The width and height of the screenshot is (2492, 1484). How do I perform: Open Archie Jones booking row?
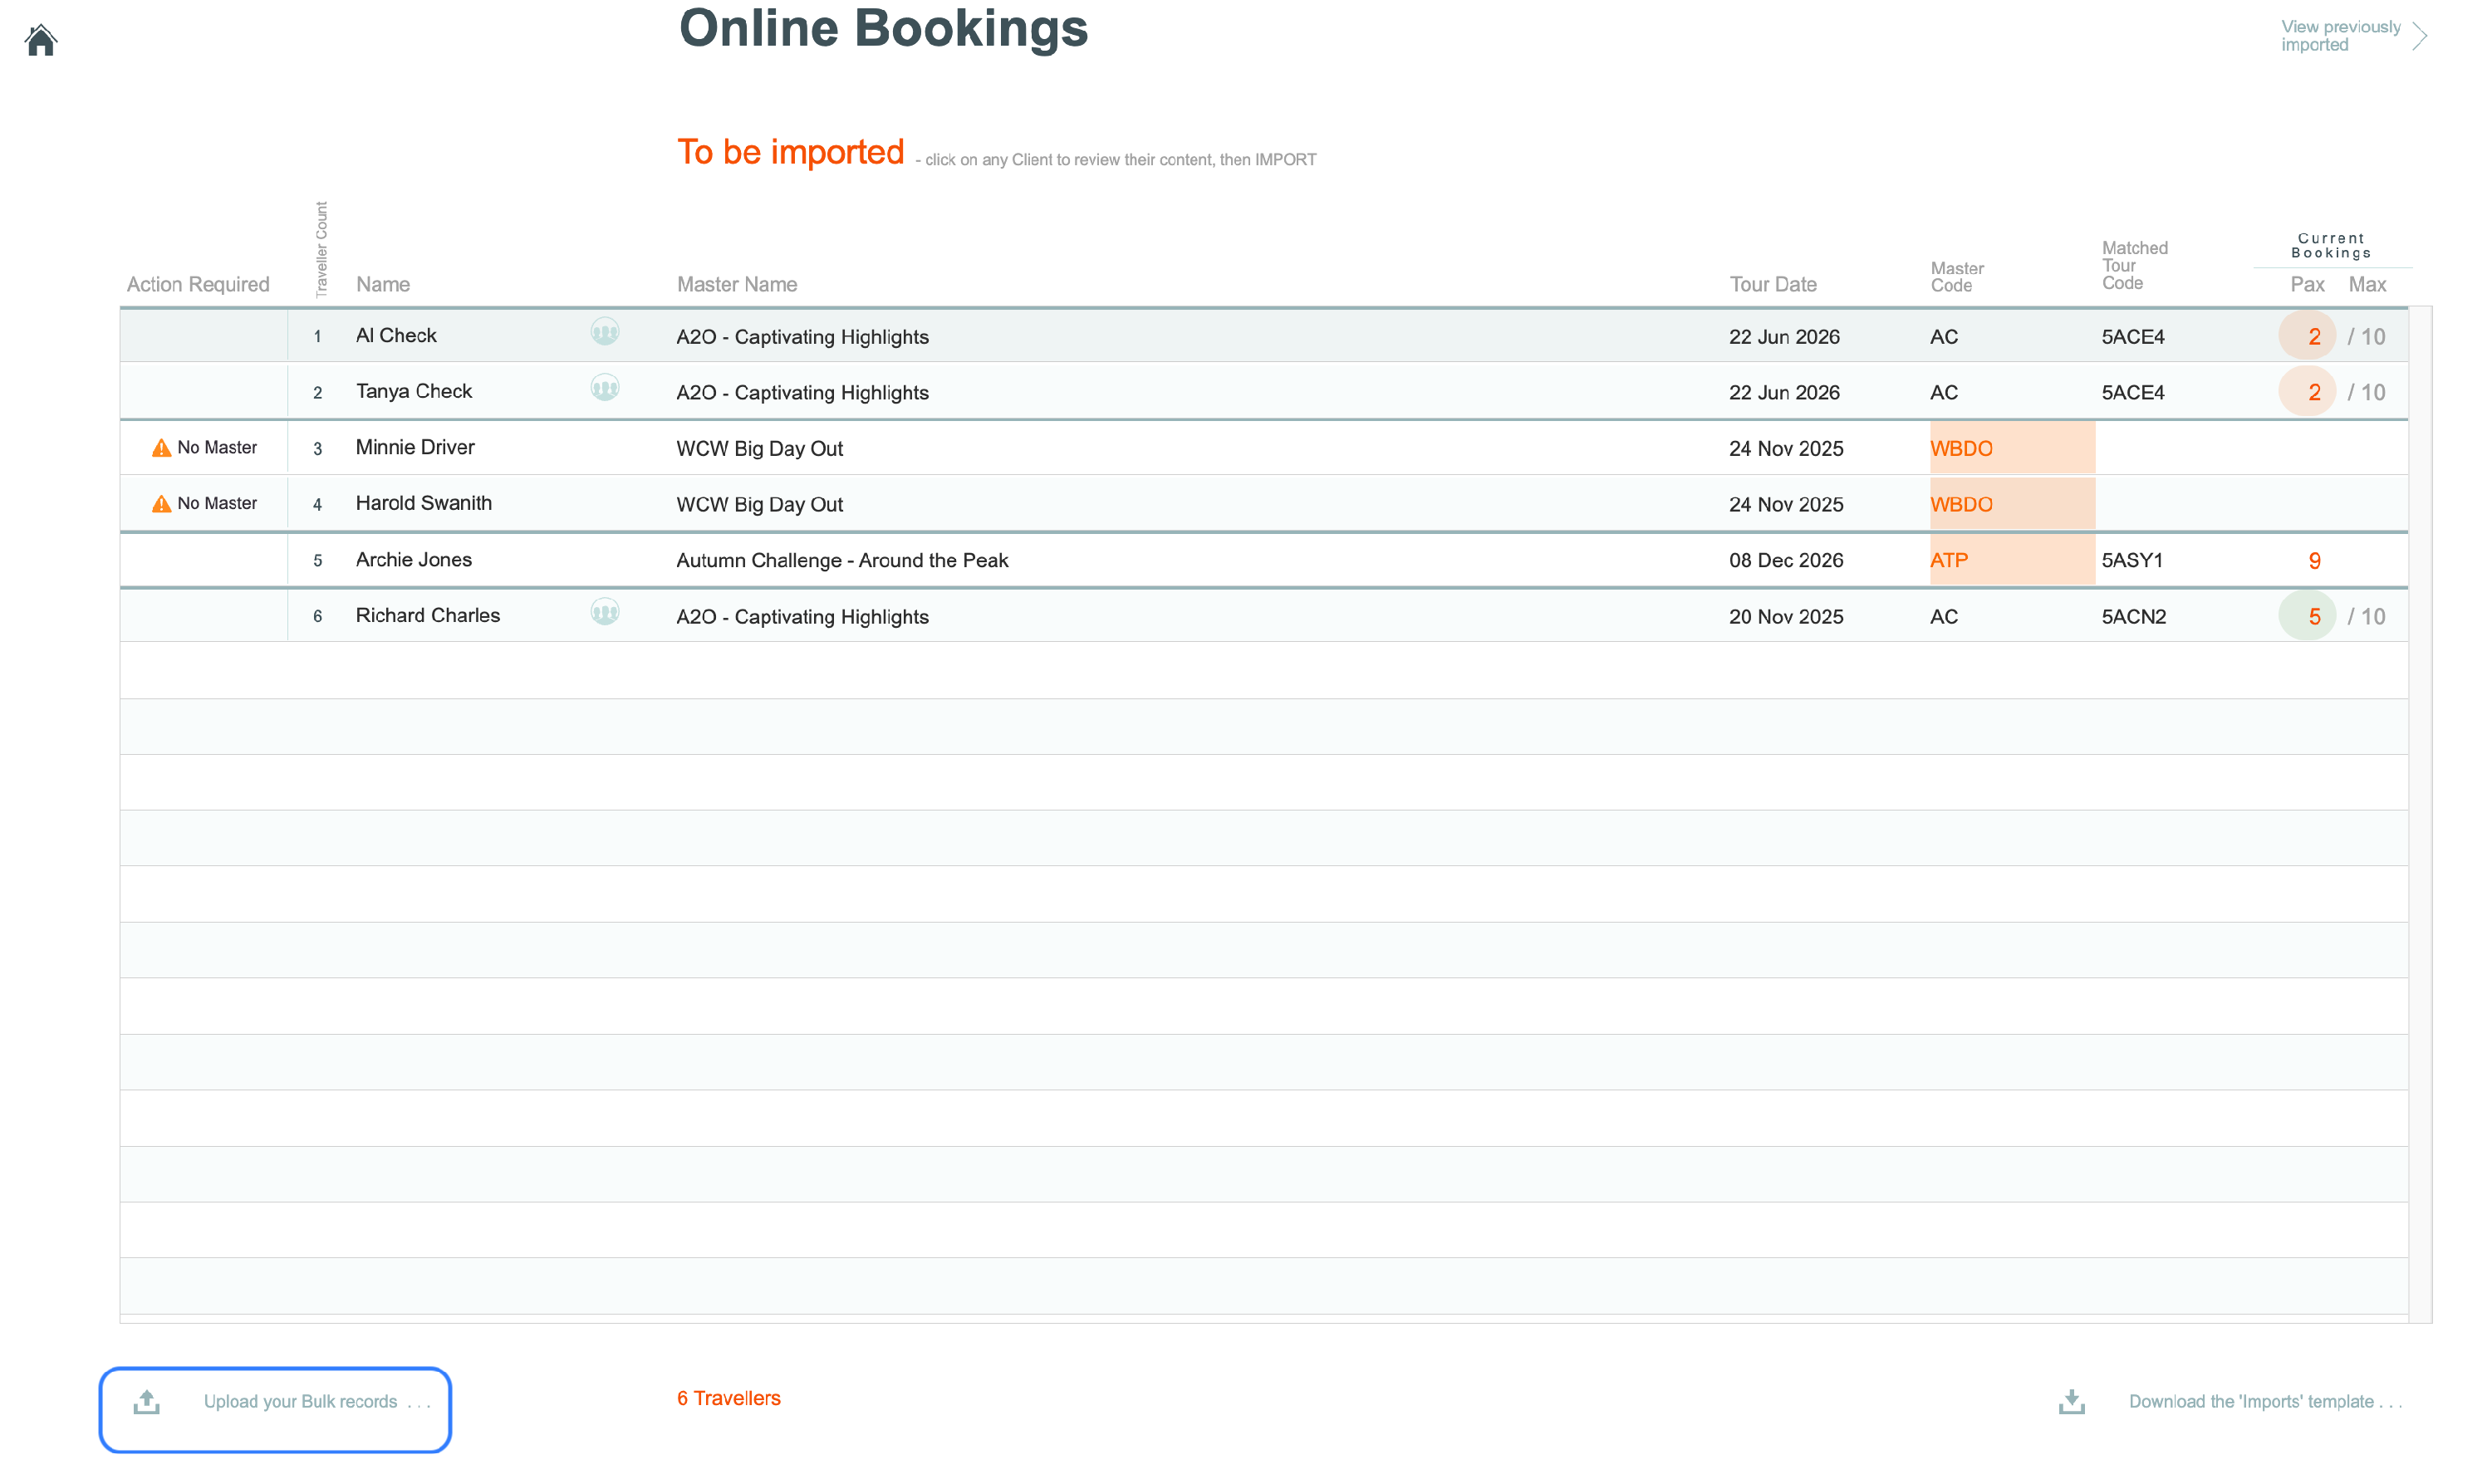pyautogui.click(x=414, y=560)
